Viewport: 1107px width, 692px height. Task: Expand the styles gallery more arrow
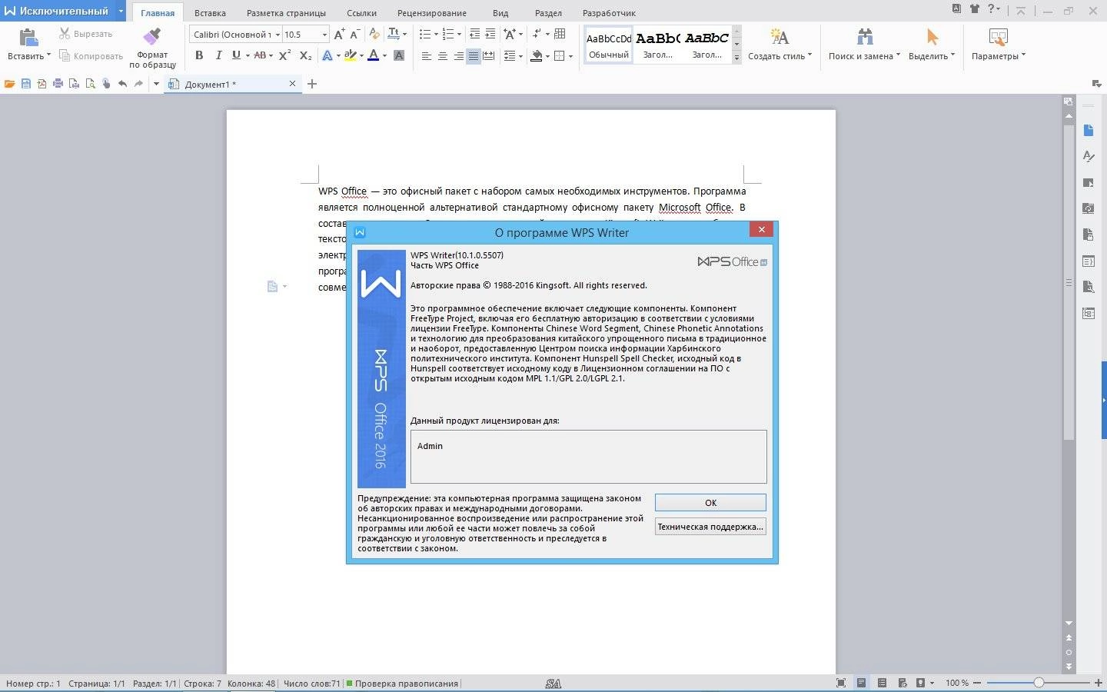click(x=736, y=57)
